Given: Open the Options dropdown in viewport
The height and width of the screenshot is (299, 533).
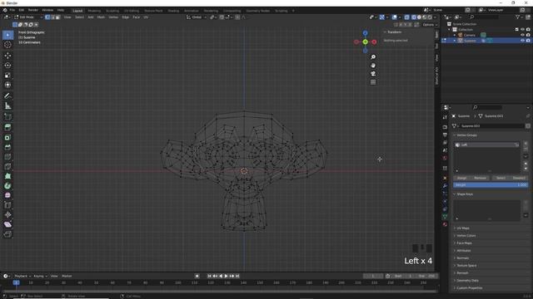Looking at the screenshot, I should [430, 24].
